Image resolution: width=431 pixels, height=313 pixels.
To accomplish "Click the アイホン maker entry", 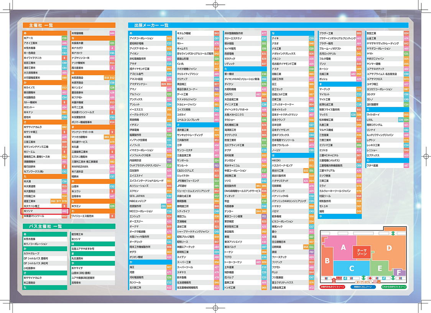I will 150,54.
